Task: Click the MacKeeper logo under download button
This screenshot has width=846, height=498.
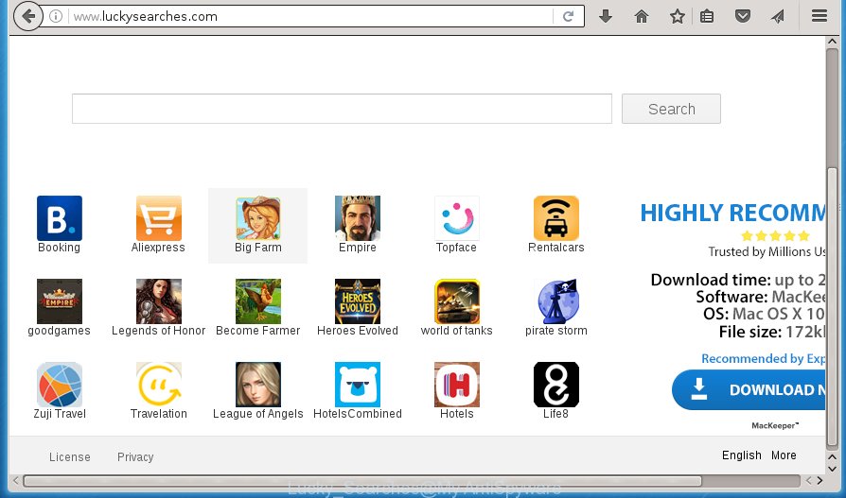Action: (775, 426)
